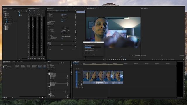The image size is (187, 105).
Task: Reset the Motion effect parameters
Action: pos(75,13)
